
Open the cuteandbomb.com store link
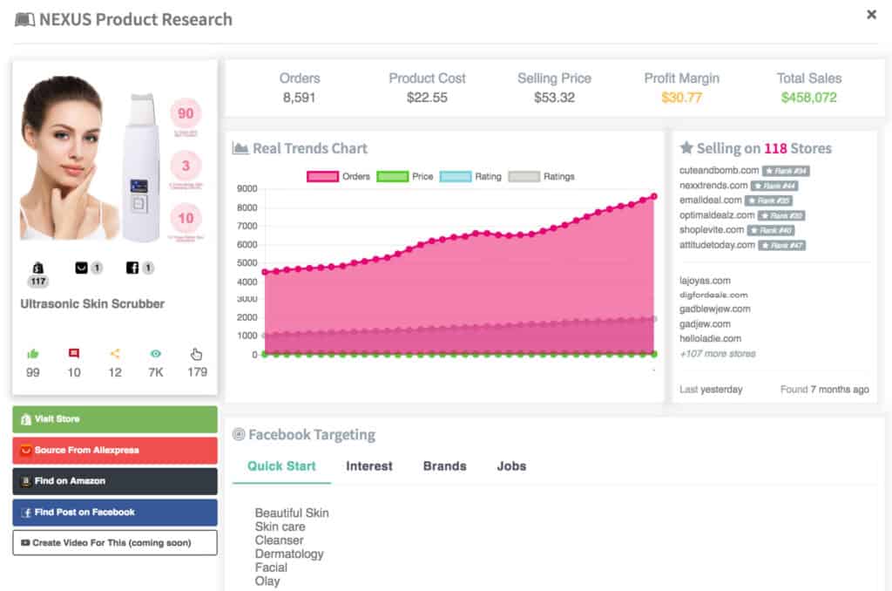click(x=719, y=170)
